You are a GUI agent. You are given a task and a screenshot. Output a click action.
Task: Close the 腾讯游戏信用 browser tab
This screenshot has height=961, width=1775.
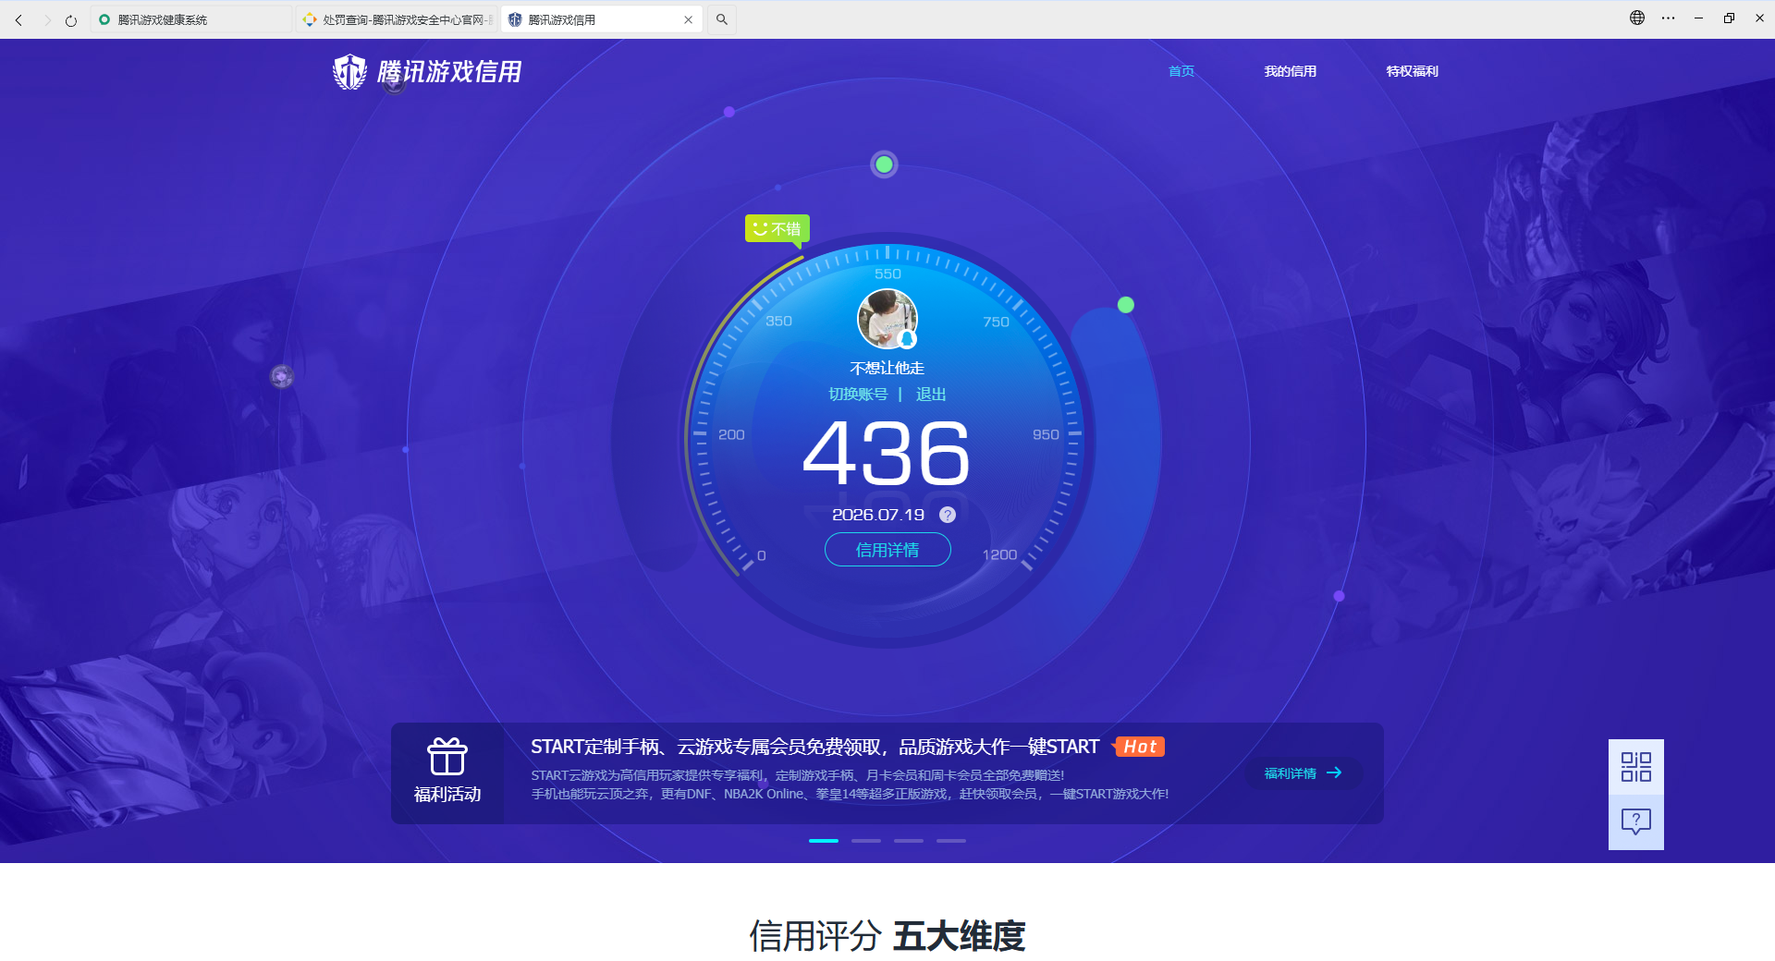tap(688, 19)
